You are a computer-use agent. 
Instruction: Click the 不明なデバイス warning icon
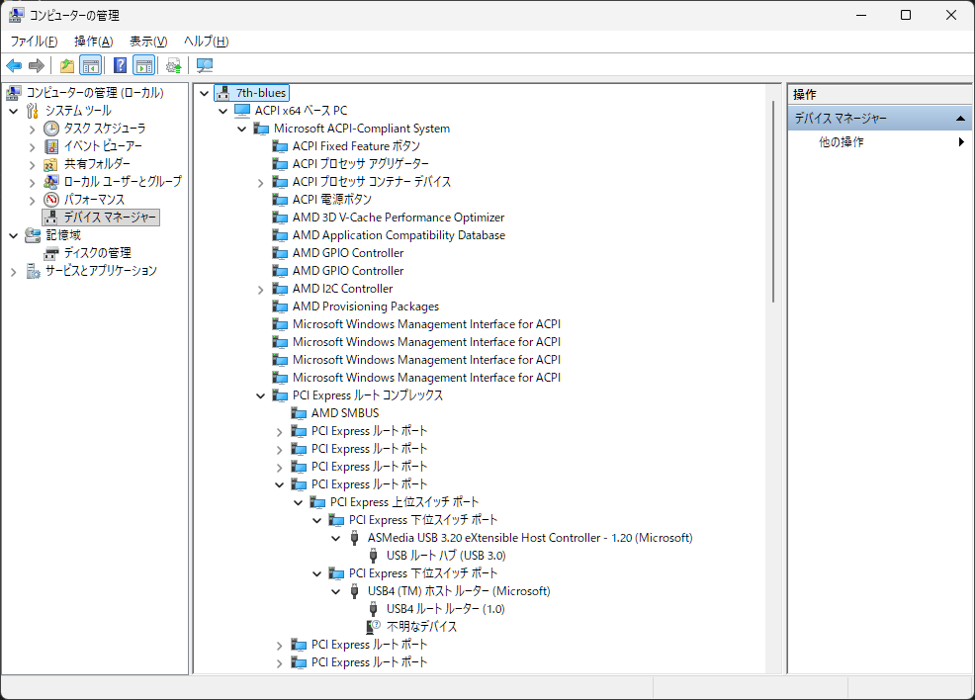click(373, 626)
